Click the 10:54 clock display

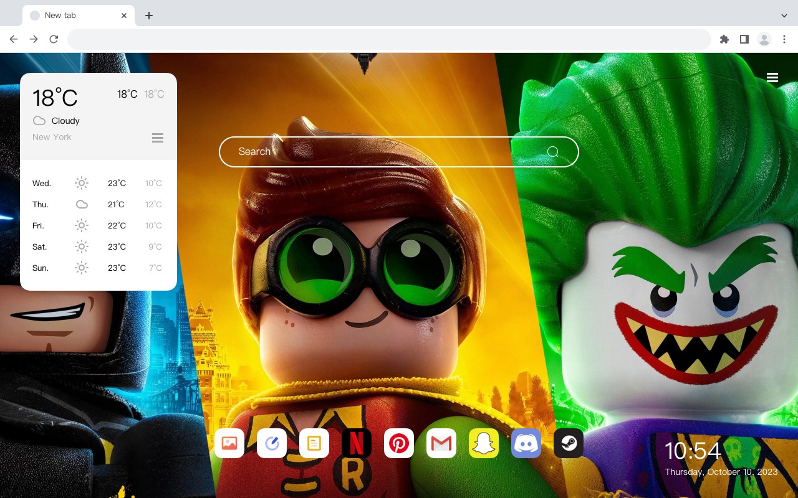(693, 451)
